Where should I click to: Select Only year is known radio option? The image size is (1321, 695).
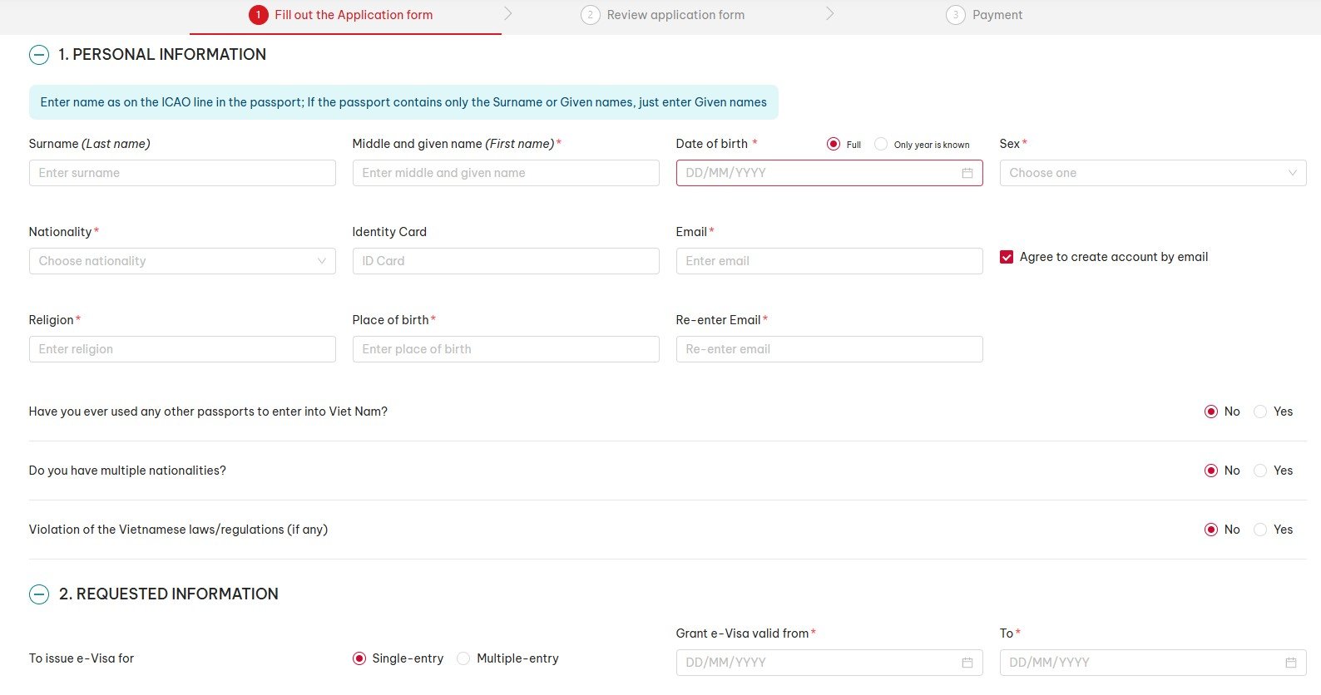coord(881,144)
